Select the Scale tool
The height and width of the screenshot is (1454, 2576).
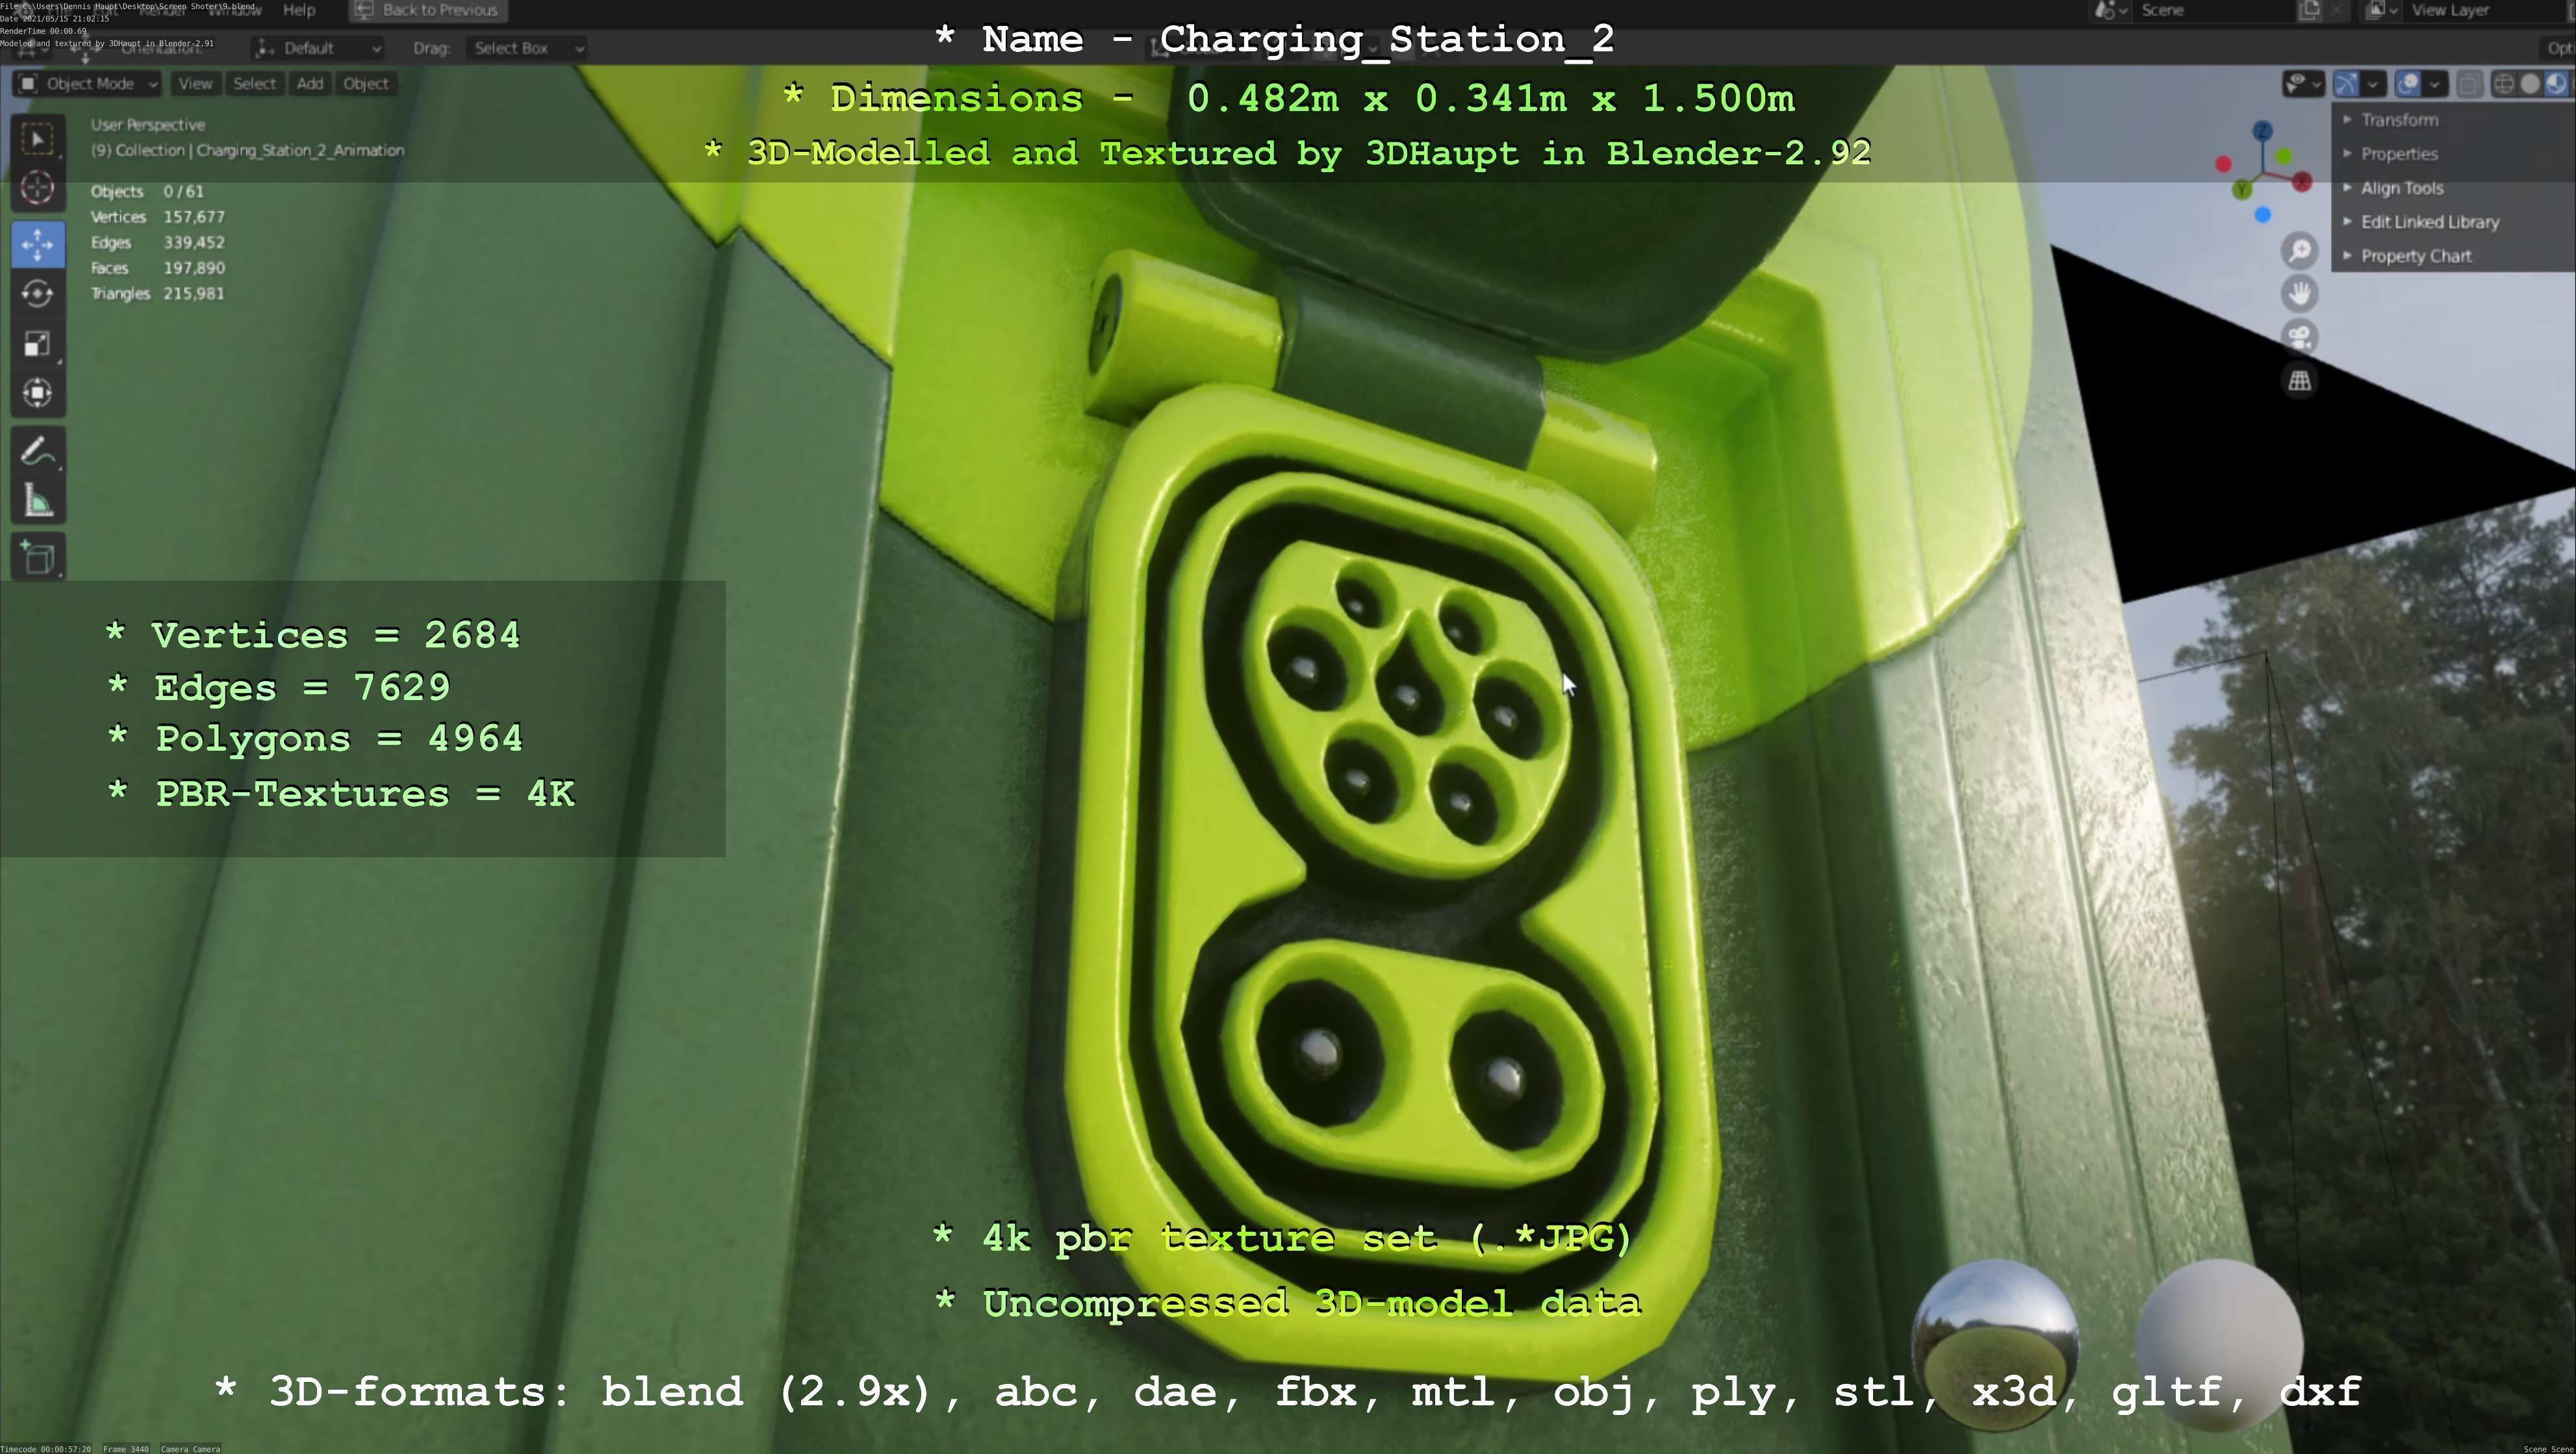click(x=38, y=344)
